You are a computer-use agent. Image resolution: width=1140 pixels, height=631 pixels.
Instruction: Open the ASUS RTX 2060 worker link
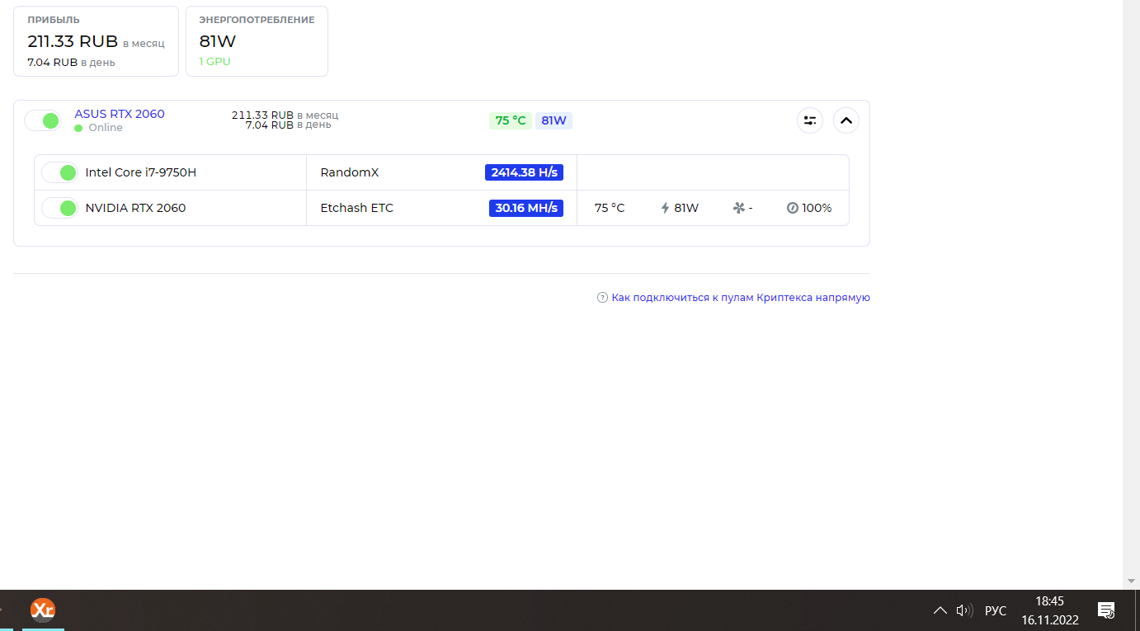coord(120,114)
